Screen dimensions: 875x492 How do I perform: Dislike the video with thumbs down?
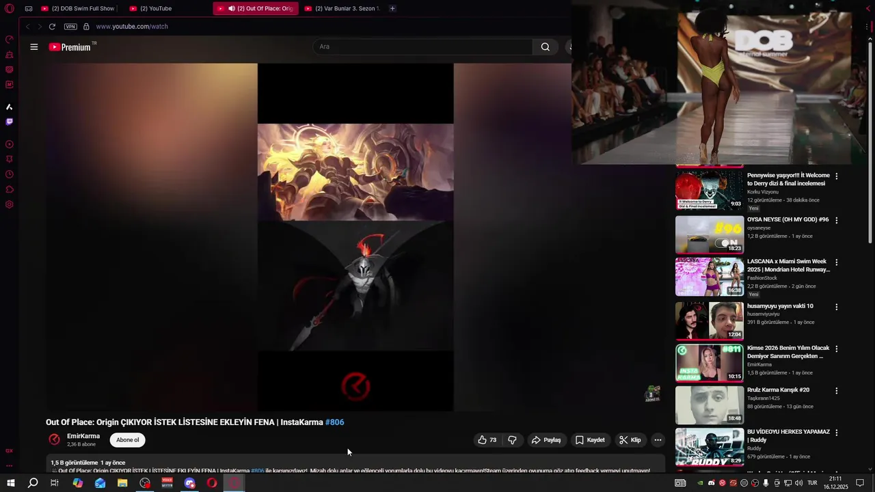[x=512, y=440]
